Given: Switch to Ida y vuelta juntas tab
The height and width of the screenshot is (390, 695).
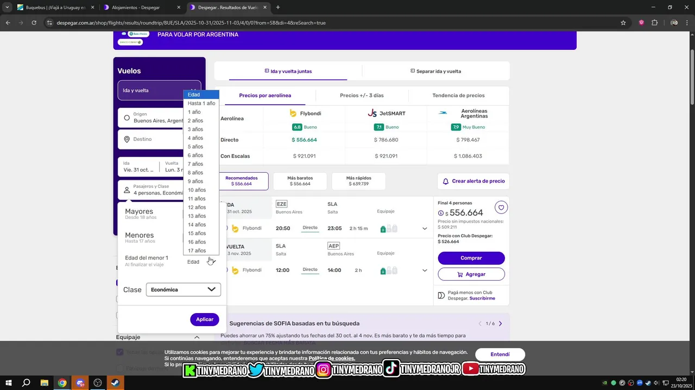Looking at the screenshot, I should 288,71.
